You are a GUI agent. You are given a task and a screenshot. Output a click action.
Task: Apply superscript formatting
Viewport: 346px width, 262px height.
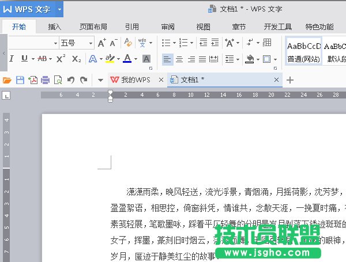tap(61, 59)
